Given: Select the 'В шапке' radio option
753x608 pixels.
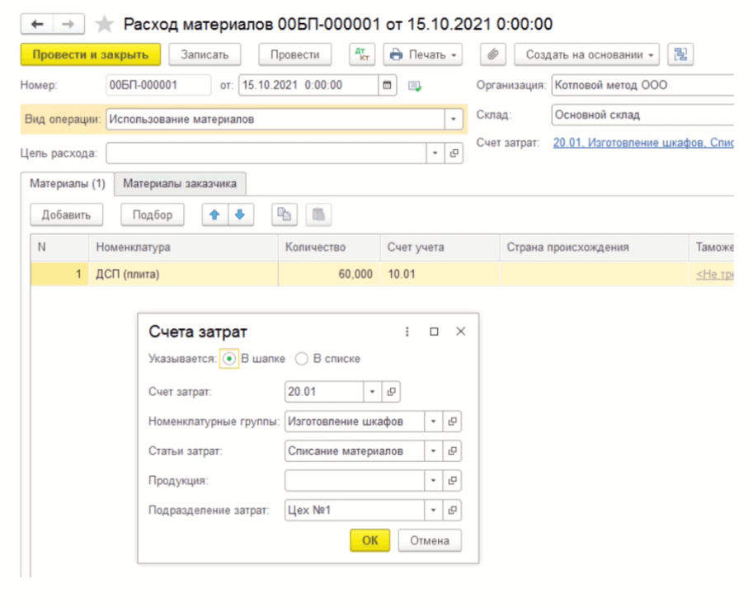Looking at the screenshot, I should [x=229, y=359].
